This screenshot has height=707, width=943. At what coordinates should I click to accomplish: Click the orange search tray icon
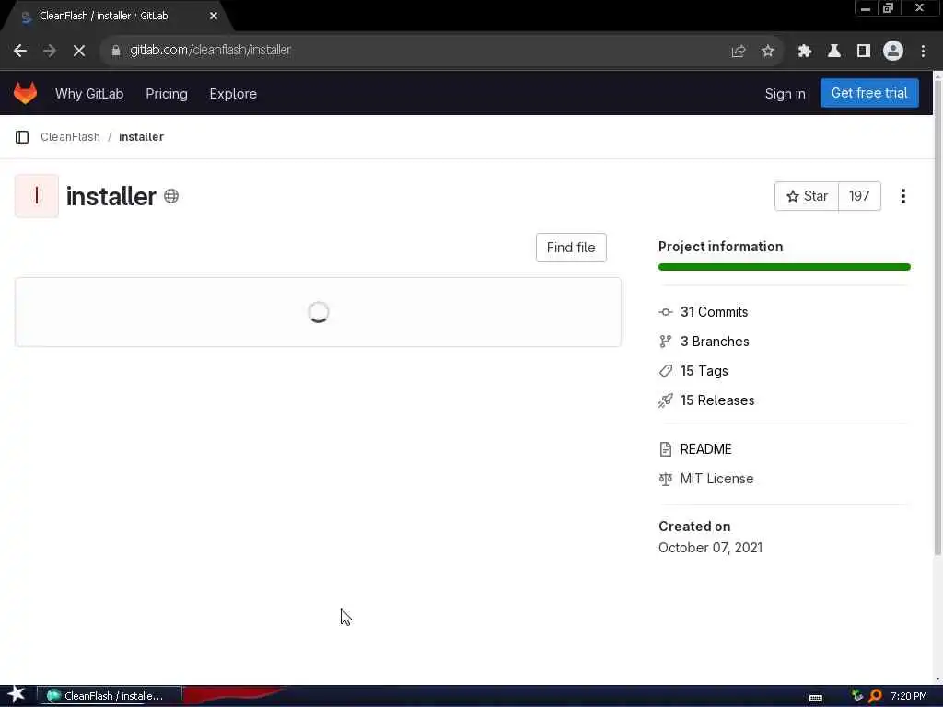[875, 696]
